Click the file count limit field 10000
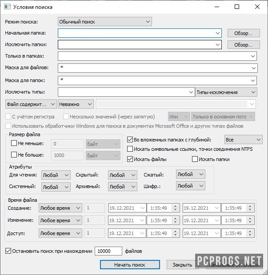Viewport: 268px width, 275px height. 108,251
